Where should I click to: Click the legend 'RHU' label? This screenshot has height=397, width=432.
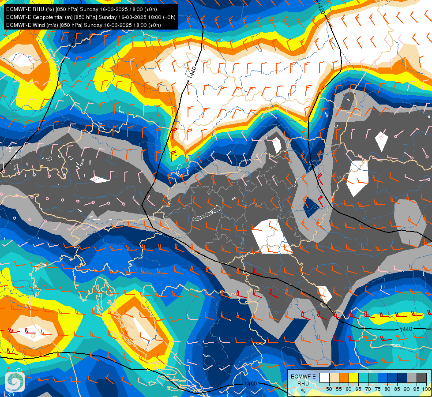point(303,383)
